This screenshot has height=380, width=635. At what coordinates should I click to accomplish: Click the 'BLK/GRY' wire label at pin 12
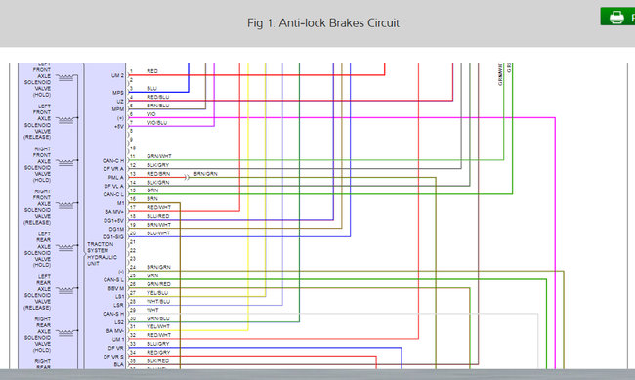[x=158, y=165]
